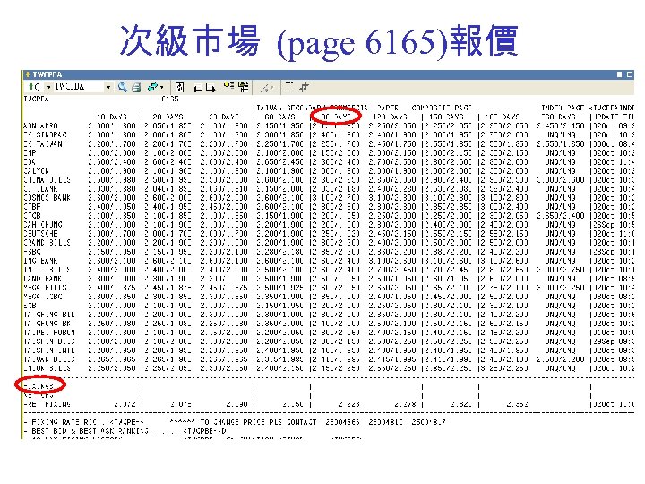Expand the TWCPDA code field dropdown arrow
The image size is (645, 484).
pyautogui.click(x=108, y=87)
